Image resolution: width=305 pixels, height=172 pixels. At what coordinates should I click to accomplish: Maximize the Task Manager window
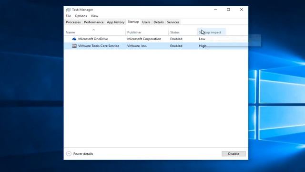[228, 10]
